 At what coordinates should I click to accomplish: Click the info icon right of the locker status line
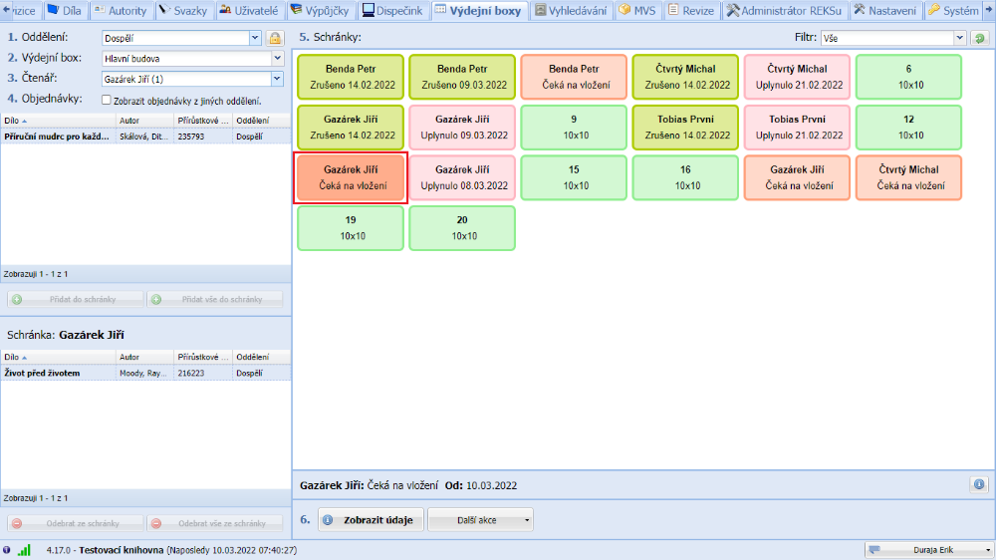point(978,484)
